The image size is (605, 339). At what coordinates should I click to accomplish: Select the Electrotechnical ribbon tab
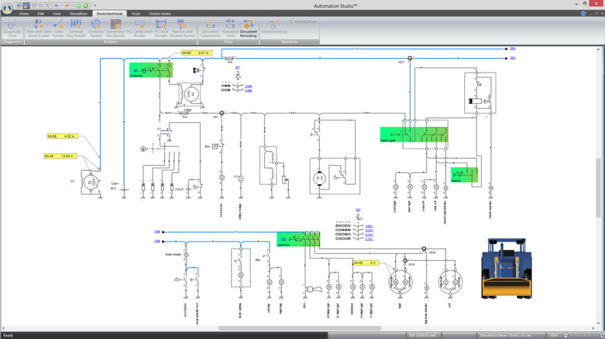pyautogui.click(x=109, y=14)
